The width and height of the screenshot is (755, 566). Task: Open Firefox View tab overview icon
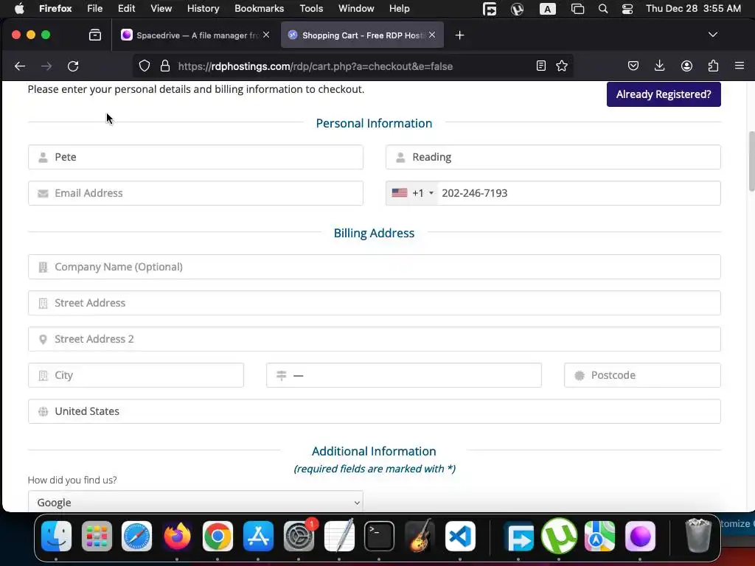(95, 35)
